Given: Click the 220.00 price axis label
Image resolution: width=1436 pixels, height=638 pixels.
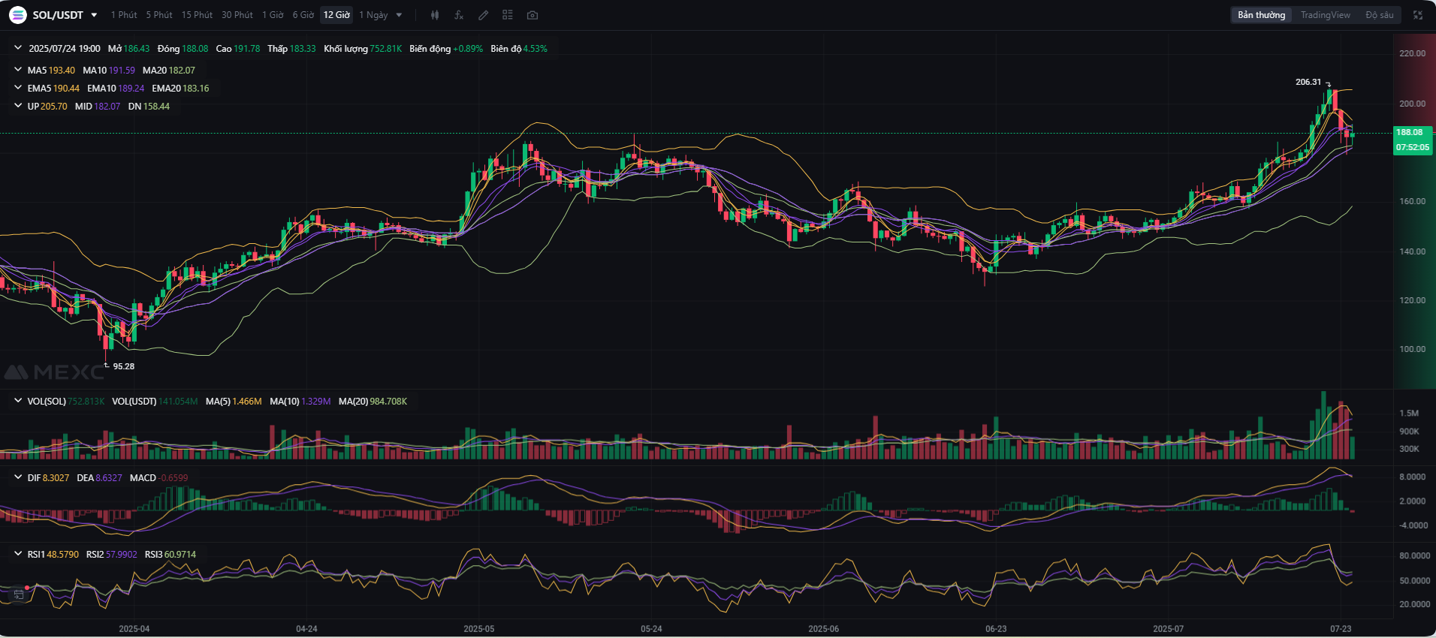Looking at the screenshot, I should [x=1413, y=53].
